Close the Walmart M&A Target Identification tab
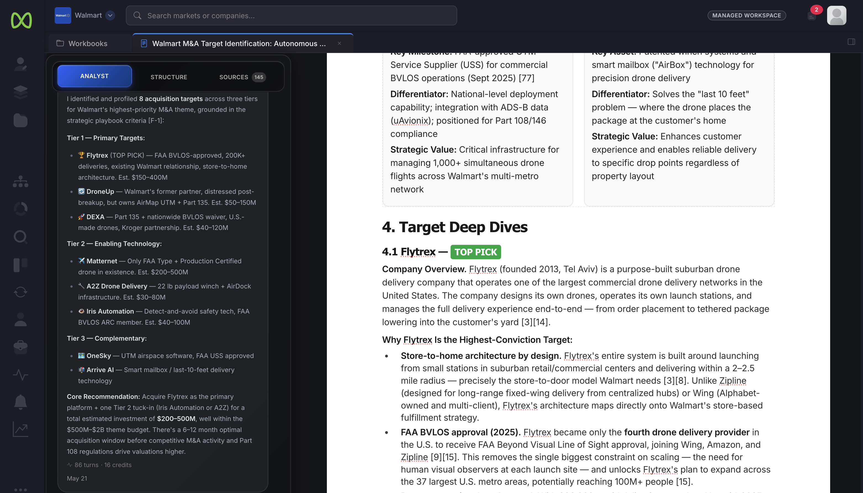 339,43
